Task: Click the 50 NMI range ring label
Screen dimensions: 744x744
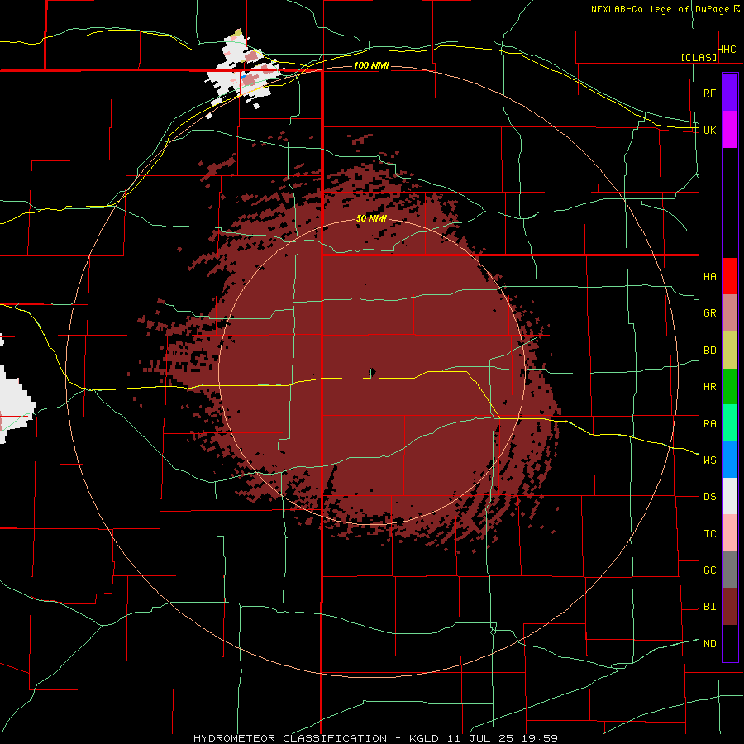Action: [371, 219]
